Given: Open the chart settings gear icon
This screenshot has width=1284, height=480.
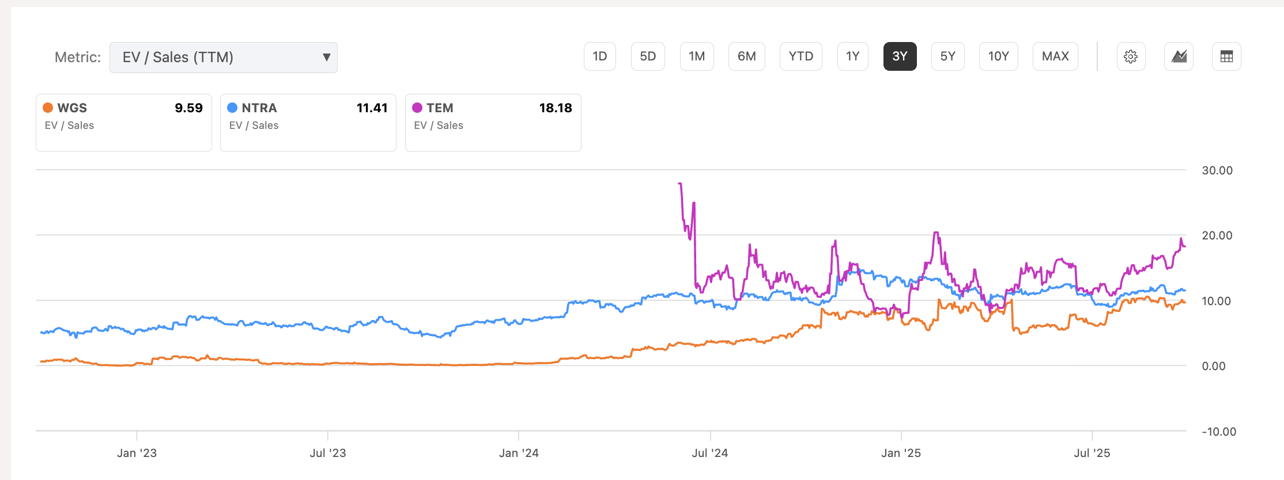Looking at the screenshot, I should pyautogui.click(x=1131, y=56).
